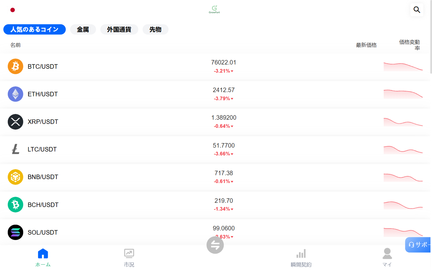This screenshot has width=432, height=270.
Task: Click the Litecoin coin icon
Action: 15,149
